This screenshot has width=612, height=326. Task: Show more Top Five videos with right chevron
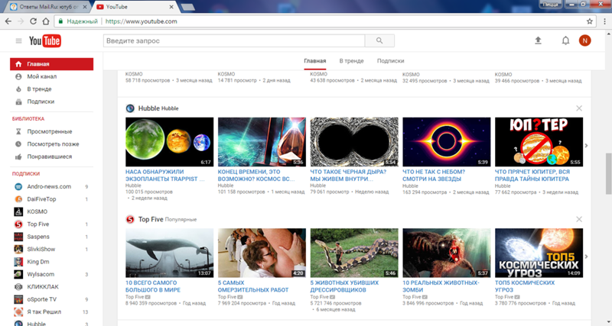point(586,257)
